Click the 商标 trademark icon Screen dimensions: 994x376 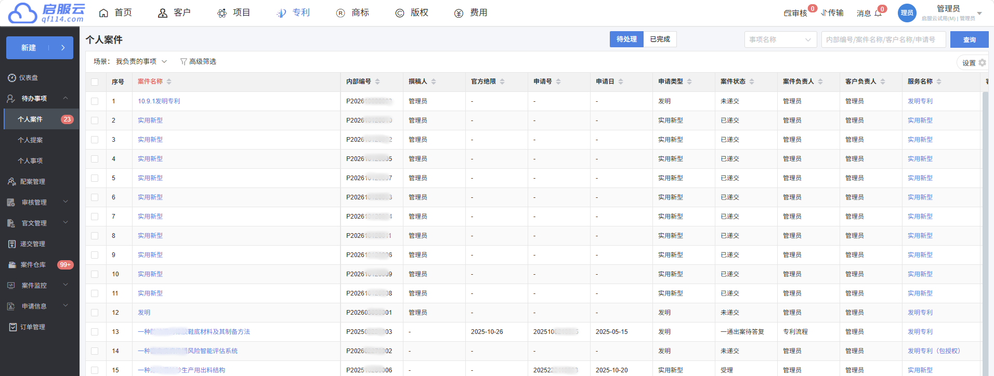tap(341, 13)
